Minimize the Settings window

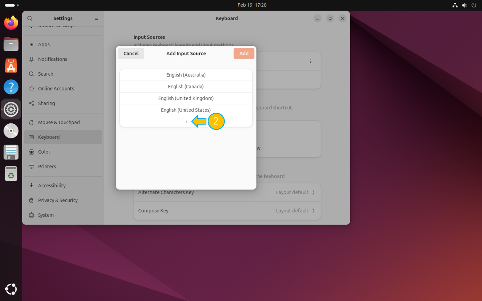pos(317,18)
